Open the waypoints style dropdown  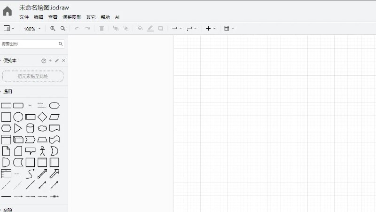(x=192, y=29)
